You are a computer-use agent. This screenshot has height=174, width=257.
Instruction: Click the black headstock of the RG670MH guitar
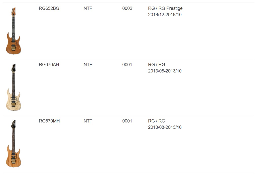(x=13, y=124)
